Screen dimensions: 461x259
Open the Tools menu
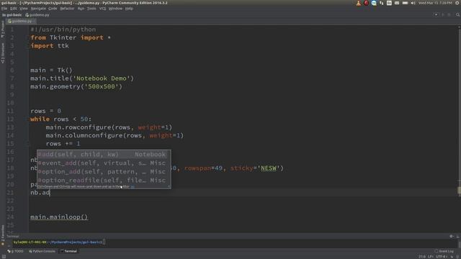click(91, 9)
